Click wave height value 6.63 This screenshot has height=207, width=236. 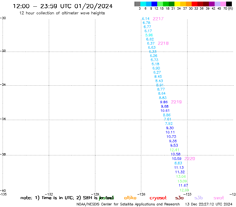tap(152, 47)
